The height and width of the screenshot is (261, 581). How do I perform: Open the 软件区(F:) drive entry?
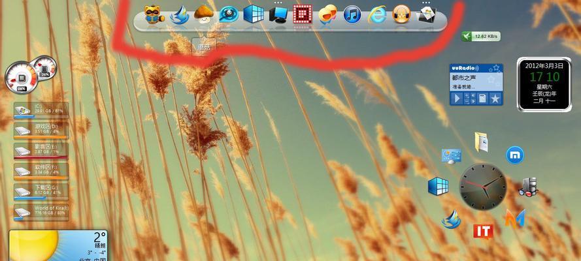pos(41,172)
